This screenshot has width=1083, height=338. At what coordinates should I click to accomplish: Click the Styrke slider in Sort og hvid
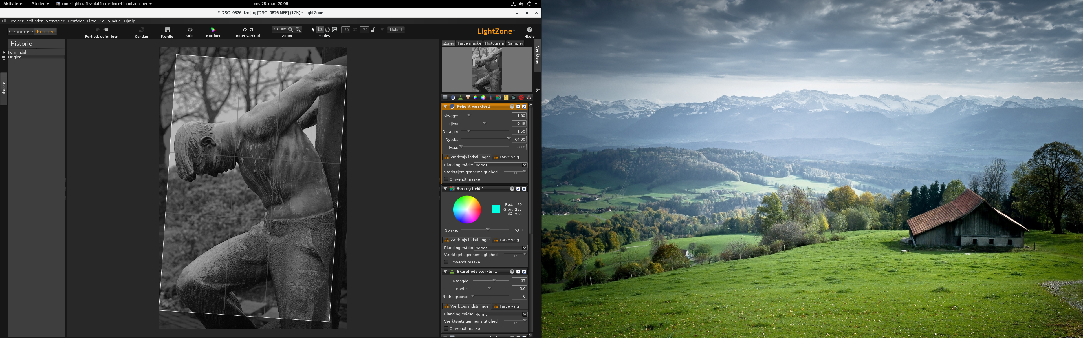[486, 230]
